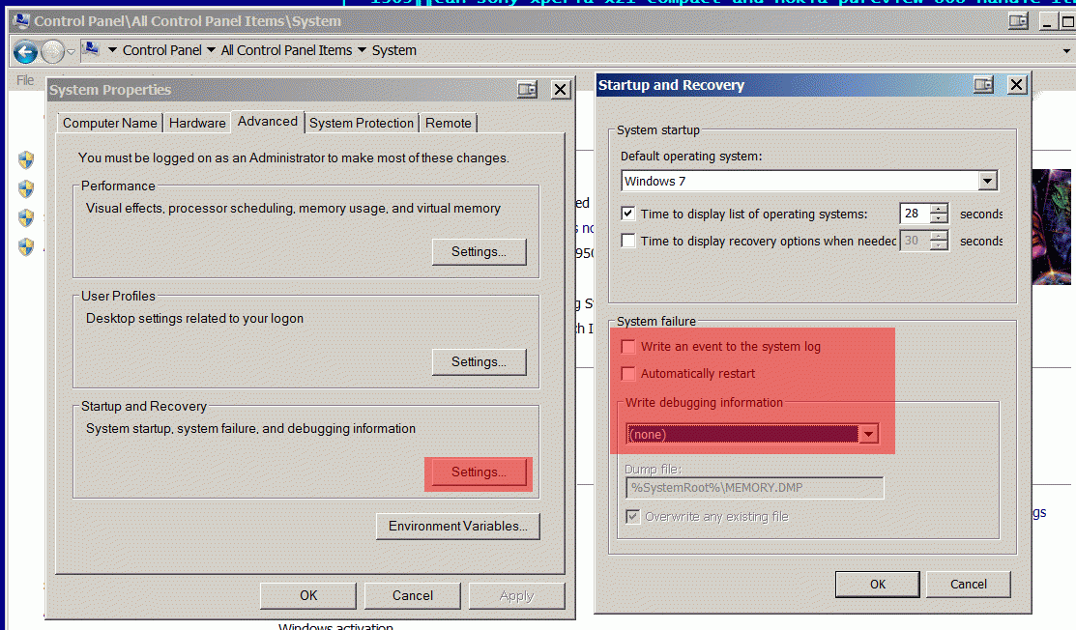Select Control Panel breadcrumb
The width and height of the screenshot is (1076, 630).
coord(162,50)
